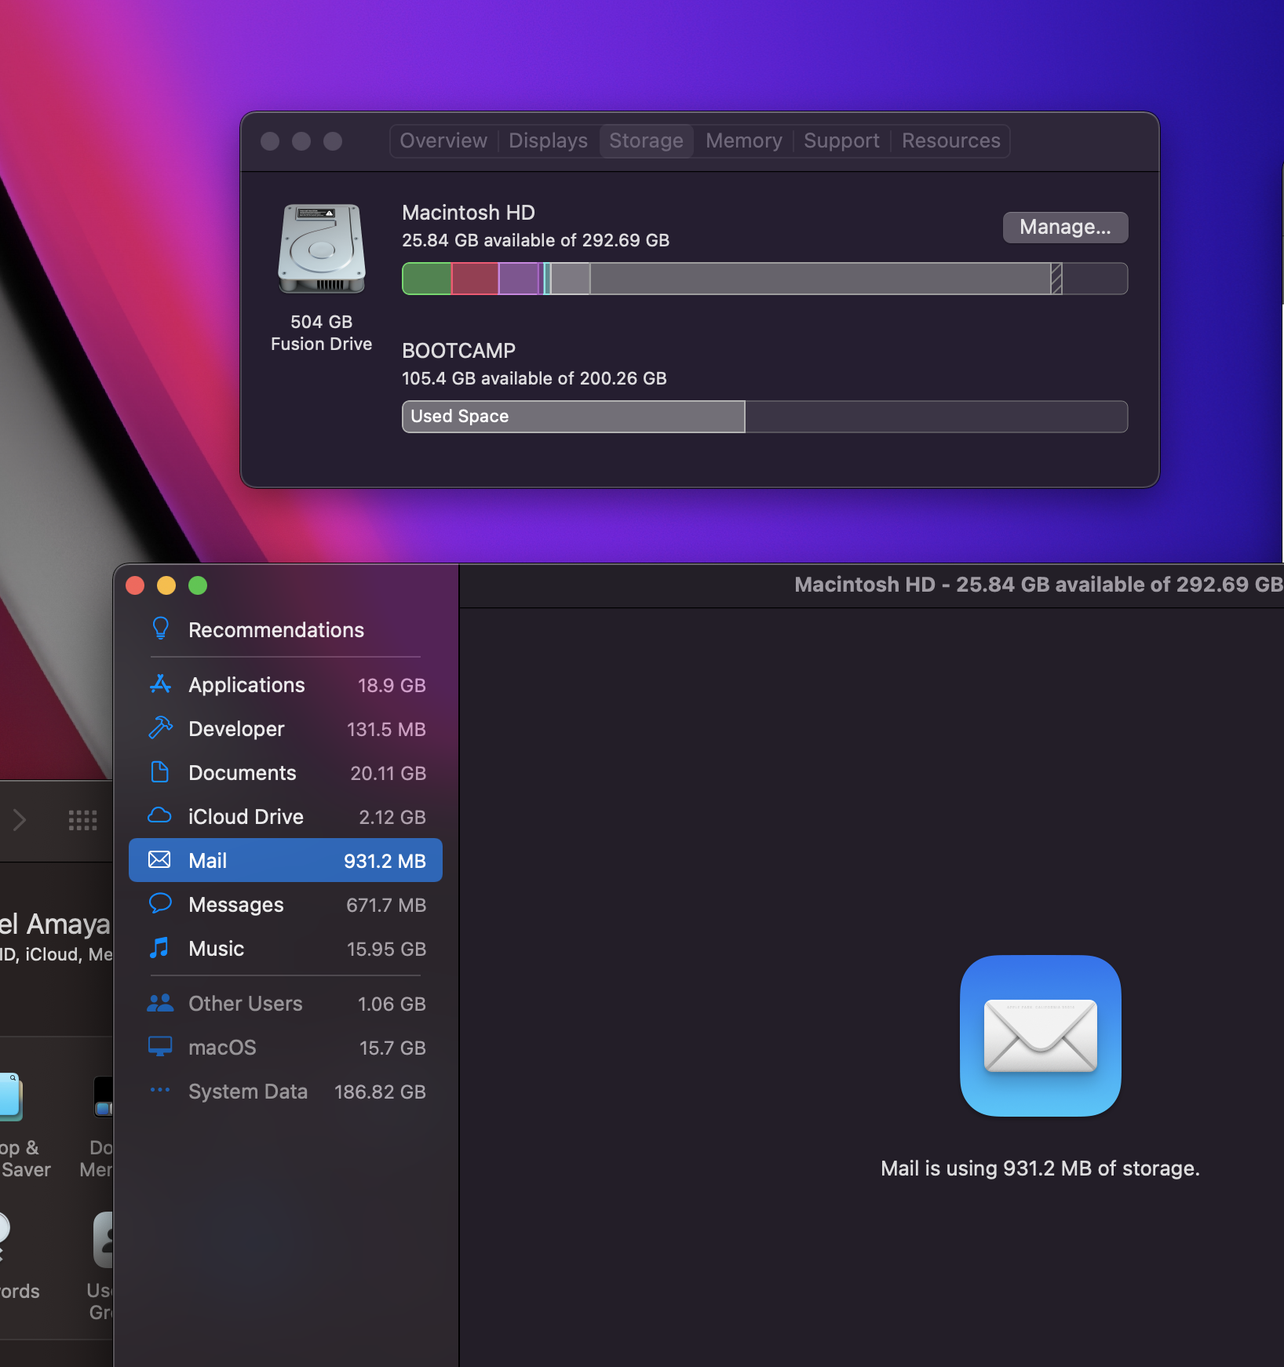This screenshot has width=1284, height=1367.
Task: Click "Mail is using 931.2 MB of storage."
Action: pyautogui.click(x=1040, y=1168)
